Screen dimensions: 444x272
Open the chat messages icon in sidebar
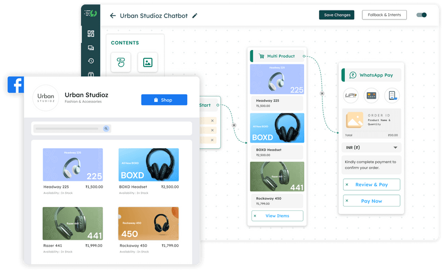pyautogui.click(x=91, y=48)
